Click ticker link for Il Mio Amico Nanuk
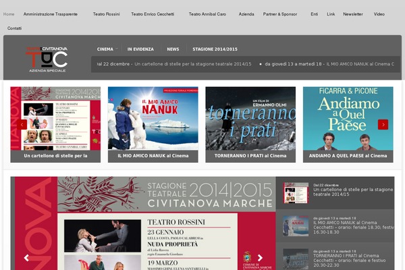Viewport: 405px width, 270px height. (360, 64)
